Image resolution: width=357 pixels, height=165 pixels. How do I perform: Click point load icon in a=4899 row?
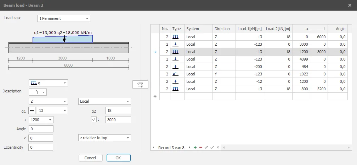tap(176, 59)
